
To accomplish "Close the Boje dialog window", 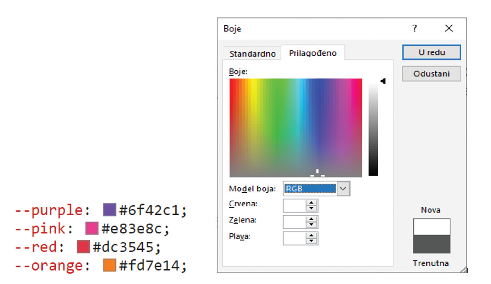I will click(449, 28).
